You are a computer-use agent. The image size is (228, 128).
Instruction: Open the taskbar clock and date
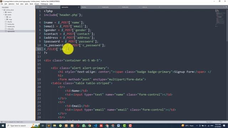[x=218, y=126]
